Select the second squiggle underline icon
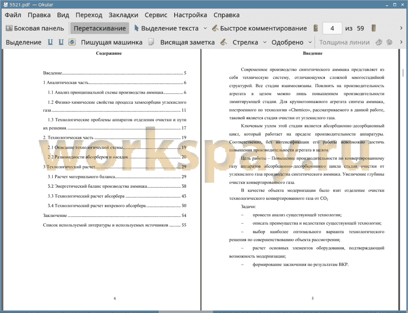The height and width of the screenshot is (313, 408). pyautogui.click(x=61, y=42)
